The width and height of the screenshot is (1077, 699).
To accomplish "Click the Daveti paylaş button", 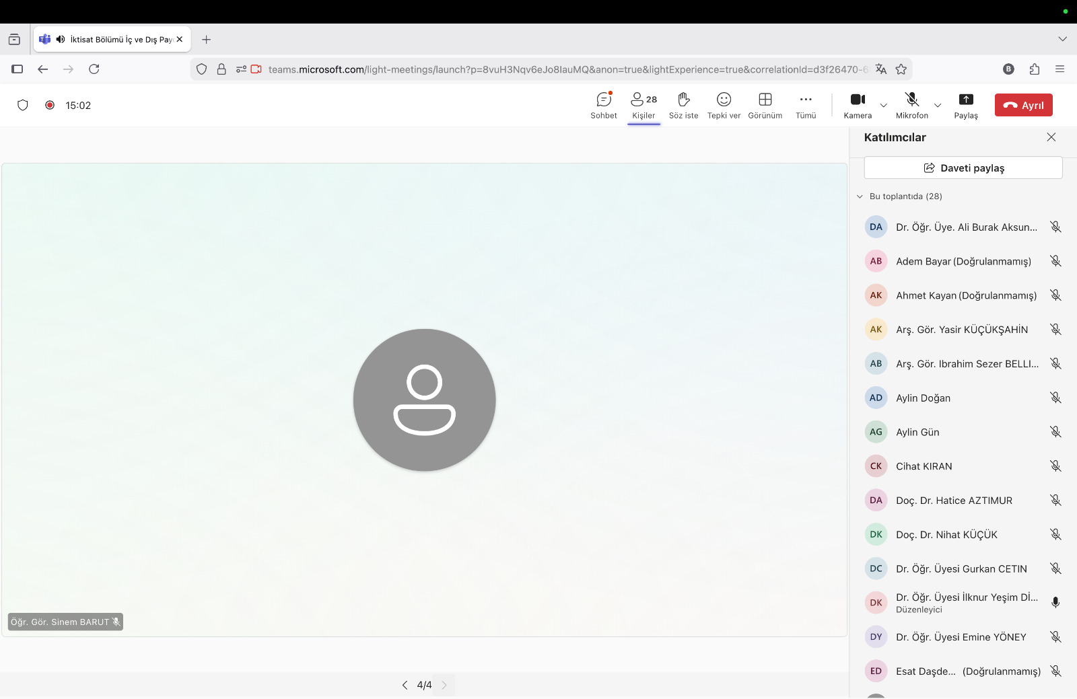I will tap(963, 168).
